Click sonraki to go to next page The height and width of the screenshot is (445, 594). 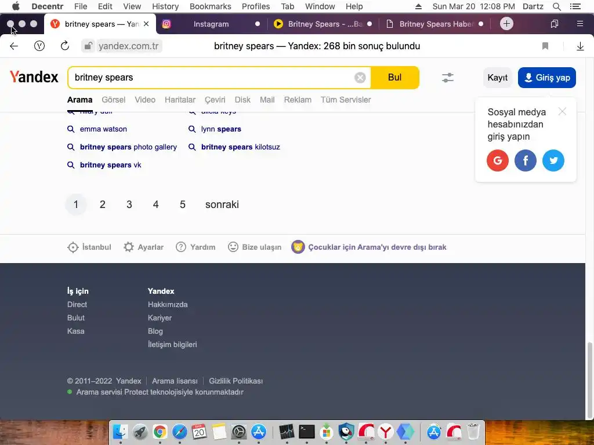222,205
